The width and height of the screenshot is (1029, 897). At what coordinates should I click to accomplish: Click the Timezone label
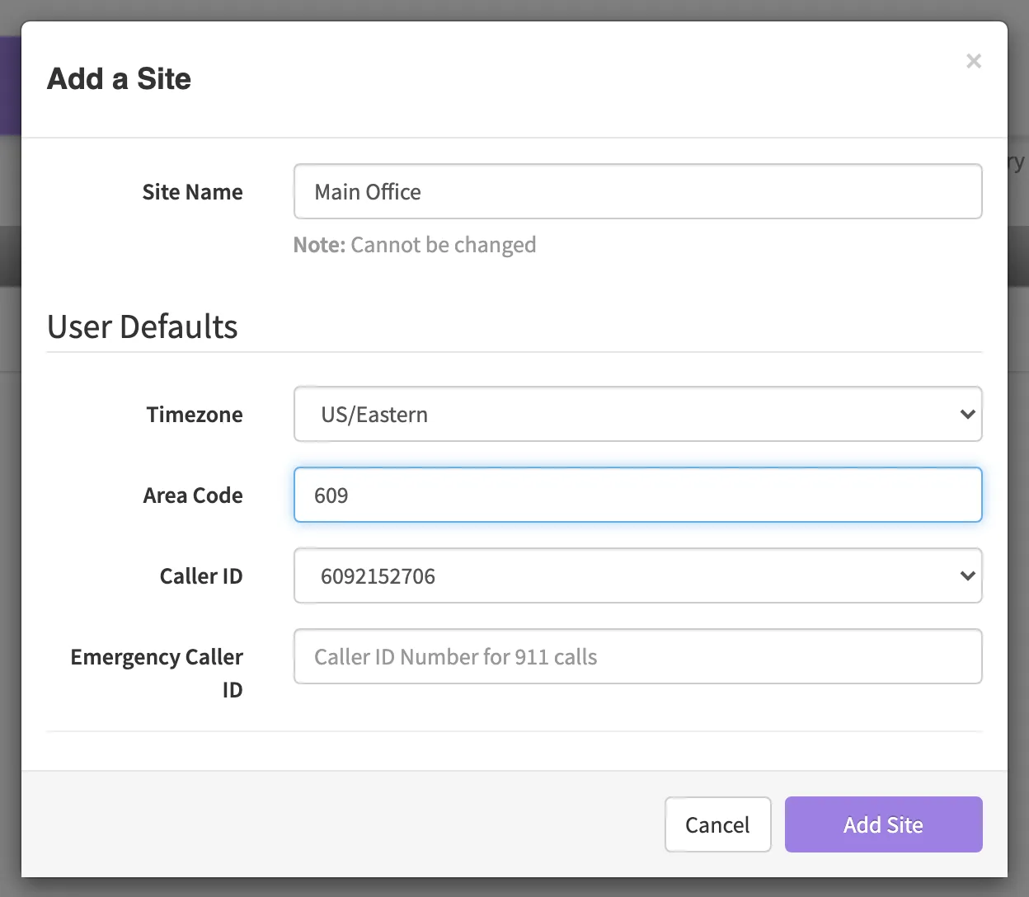pyautogui.click(x=195, y=414)
